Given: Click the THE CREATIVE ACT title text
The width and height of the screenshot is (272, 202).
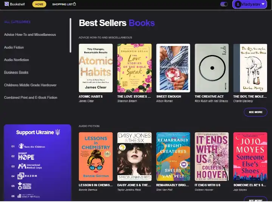Looking at the screenshot, I should click(209, 96).
